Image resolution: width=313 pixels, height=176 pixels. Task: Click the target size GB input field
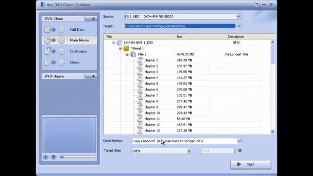[x=218, y=151]
